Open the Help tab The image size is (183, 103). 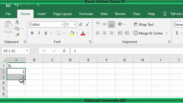pos(151,14)
